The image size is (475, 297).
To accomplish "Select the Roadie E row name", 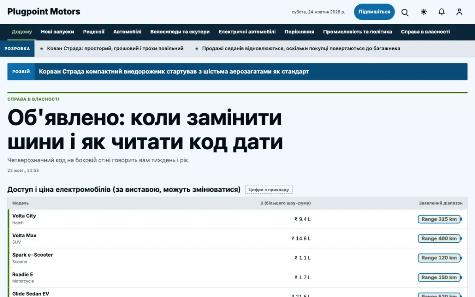I will pyautogui.click(x=23, y=274).
